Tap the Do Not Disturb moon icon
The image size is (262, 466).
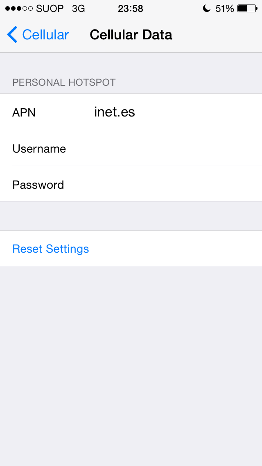(x=207, y=9)
